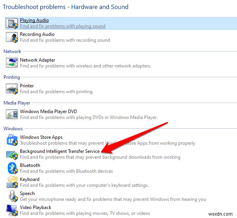
Task: Click the background downloads from working description
Action: coord(100,157)
